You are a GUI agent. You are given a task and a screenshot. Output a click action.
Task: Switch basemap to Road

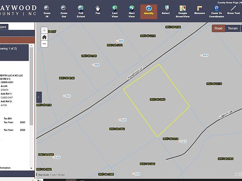click(218, 28)
